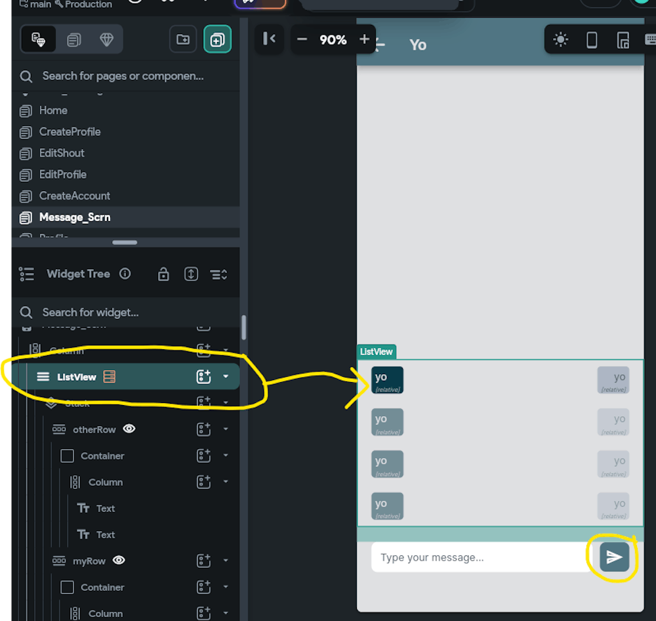Image resolution: width=656 pixels, height=621 pixels.
Task: Select the Message_Scrn page
Action: (125, 217)
